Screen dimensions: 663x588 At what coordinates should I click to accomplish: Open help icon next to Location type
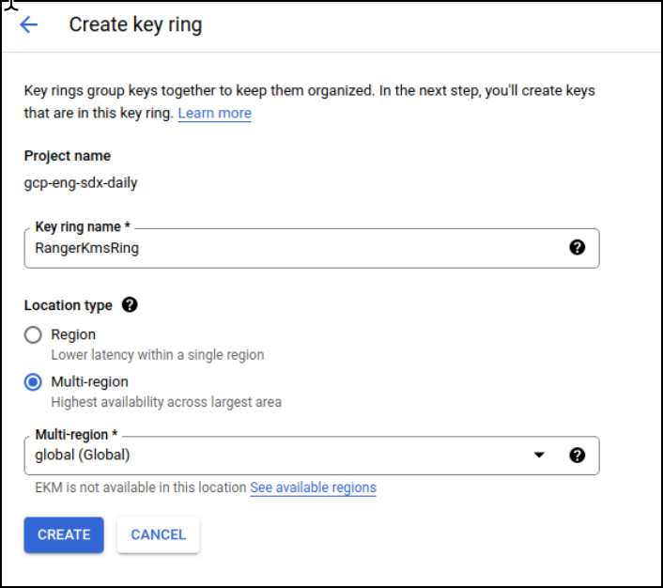[130, 305]
